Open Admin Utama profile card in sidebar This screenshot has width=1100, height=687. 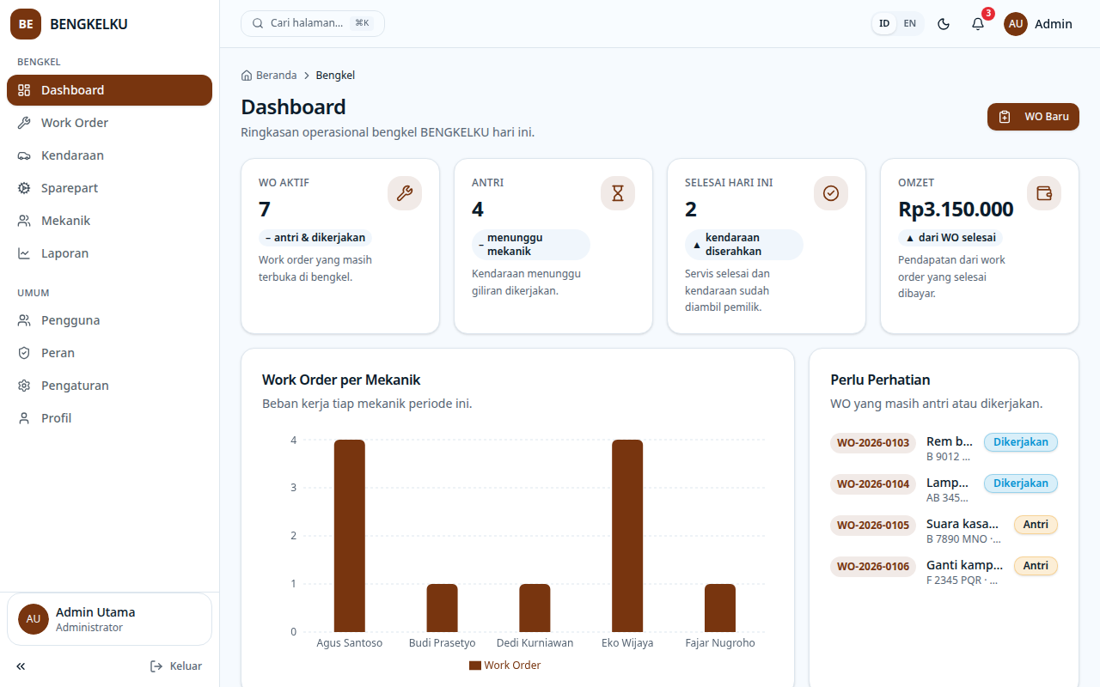[110, 619]
